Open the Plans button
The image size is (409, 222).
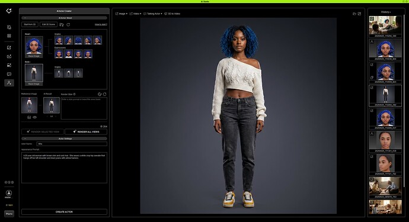[9, 214]
